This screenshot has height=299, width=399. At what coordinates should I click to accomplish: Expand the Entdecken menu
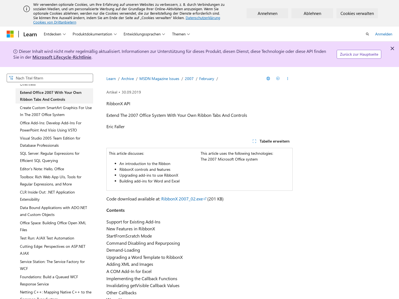(x=55, y=34)
